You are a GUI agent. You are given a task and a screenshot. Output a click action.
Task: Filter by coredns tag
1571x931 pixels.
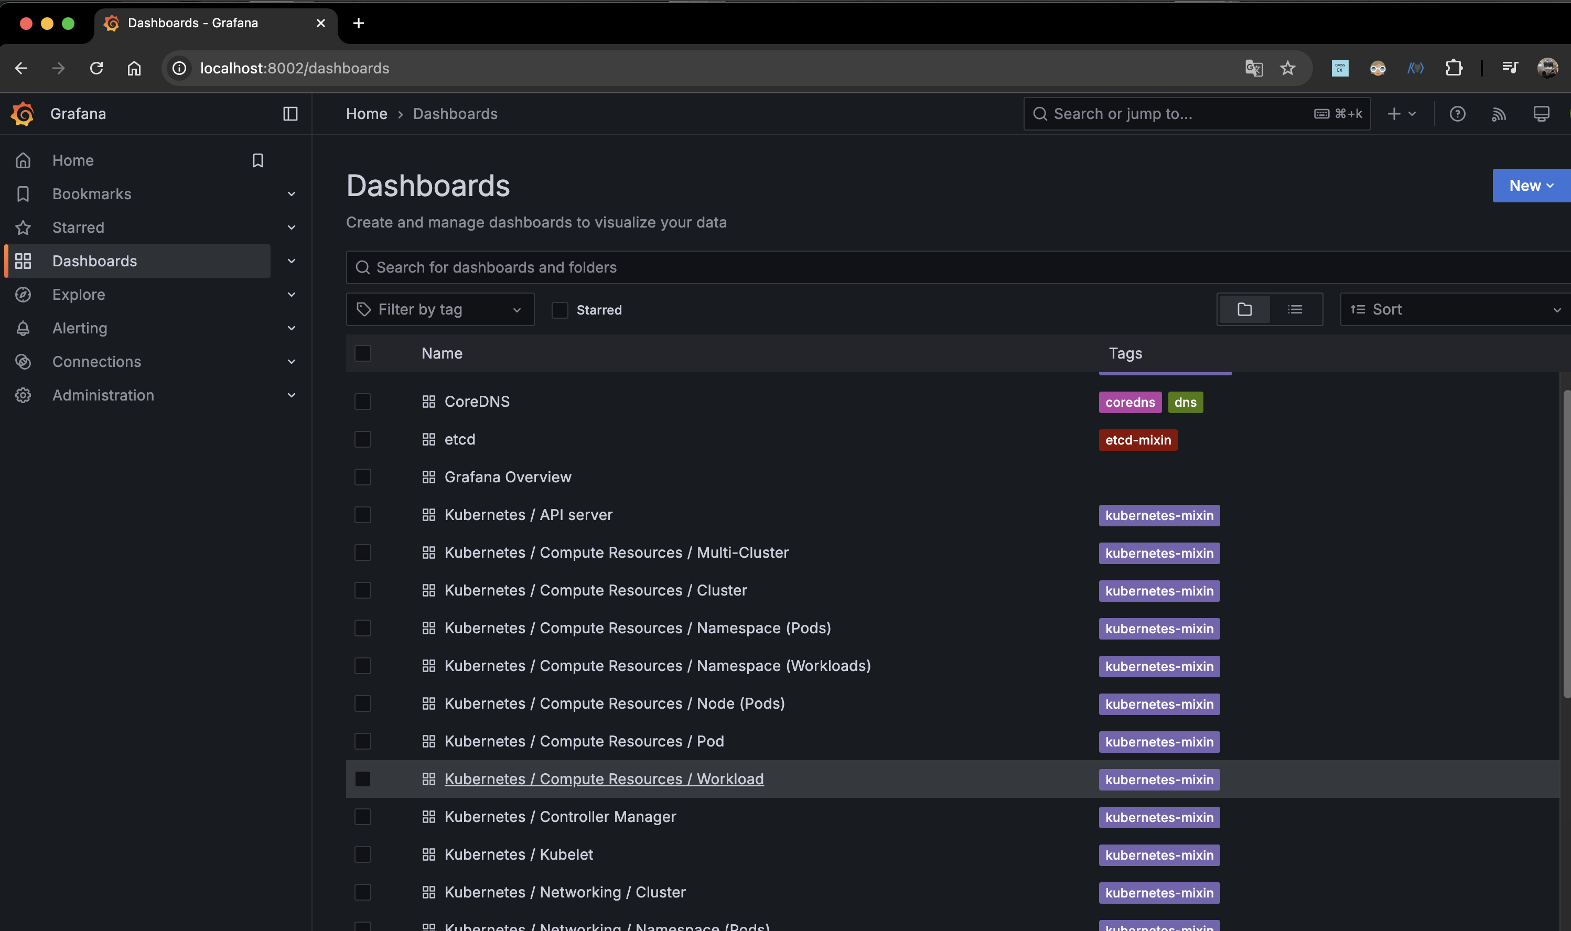click(1129, 402)
